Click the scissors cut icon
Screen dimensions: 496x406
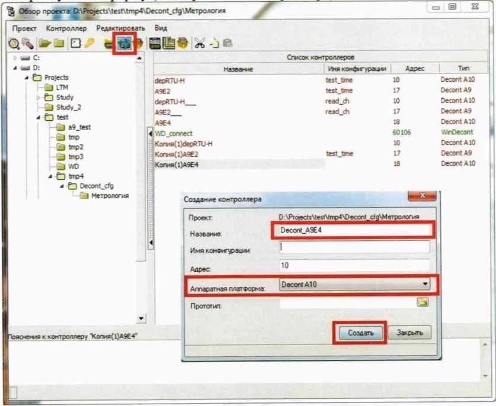click(x=200, y=43)
